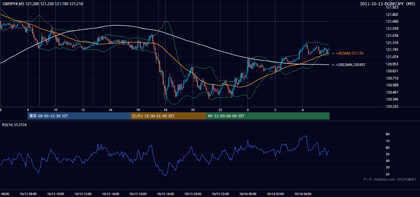This screenshot has width=420, height=197.
Task: Click the 10/14 00:00 date label
Action: coord(248,194)
